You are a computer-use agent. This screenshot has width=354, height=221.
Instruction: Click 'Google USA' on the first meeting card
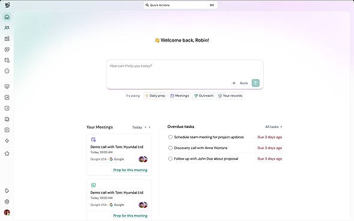click(98, 159)
